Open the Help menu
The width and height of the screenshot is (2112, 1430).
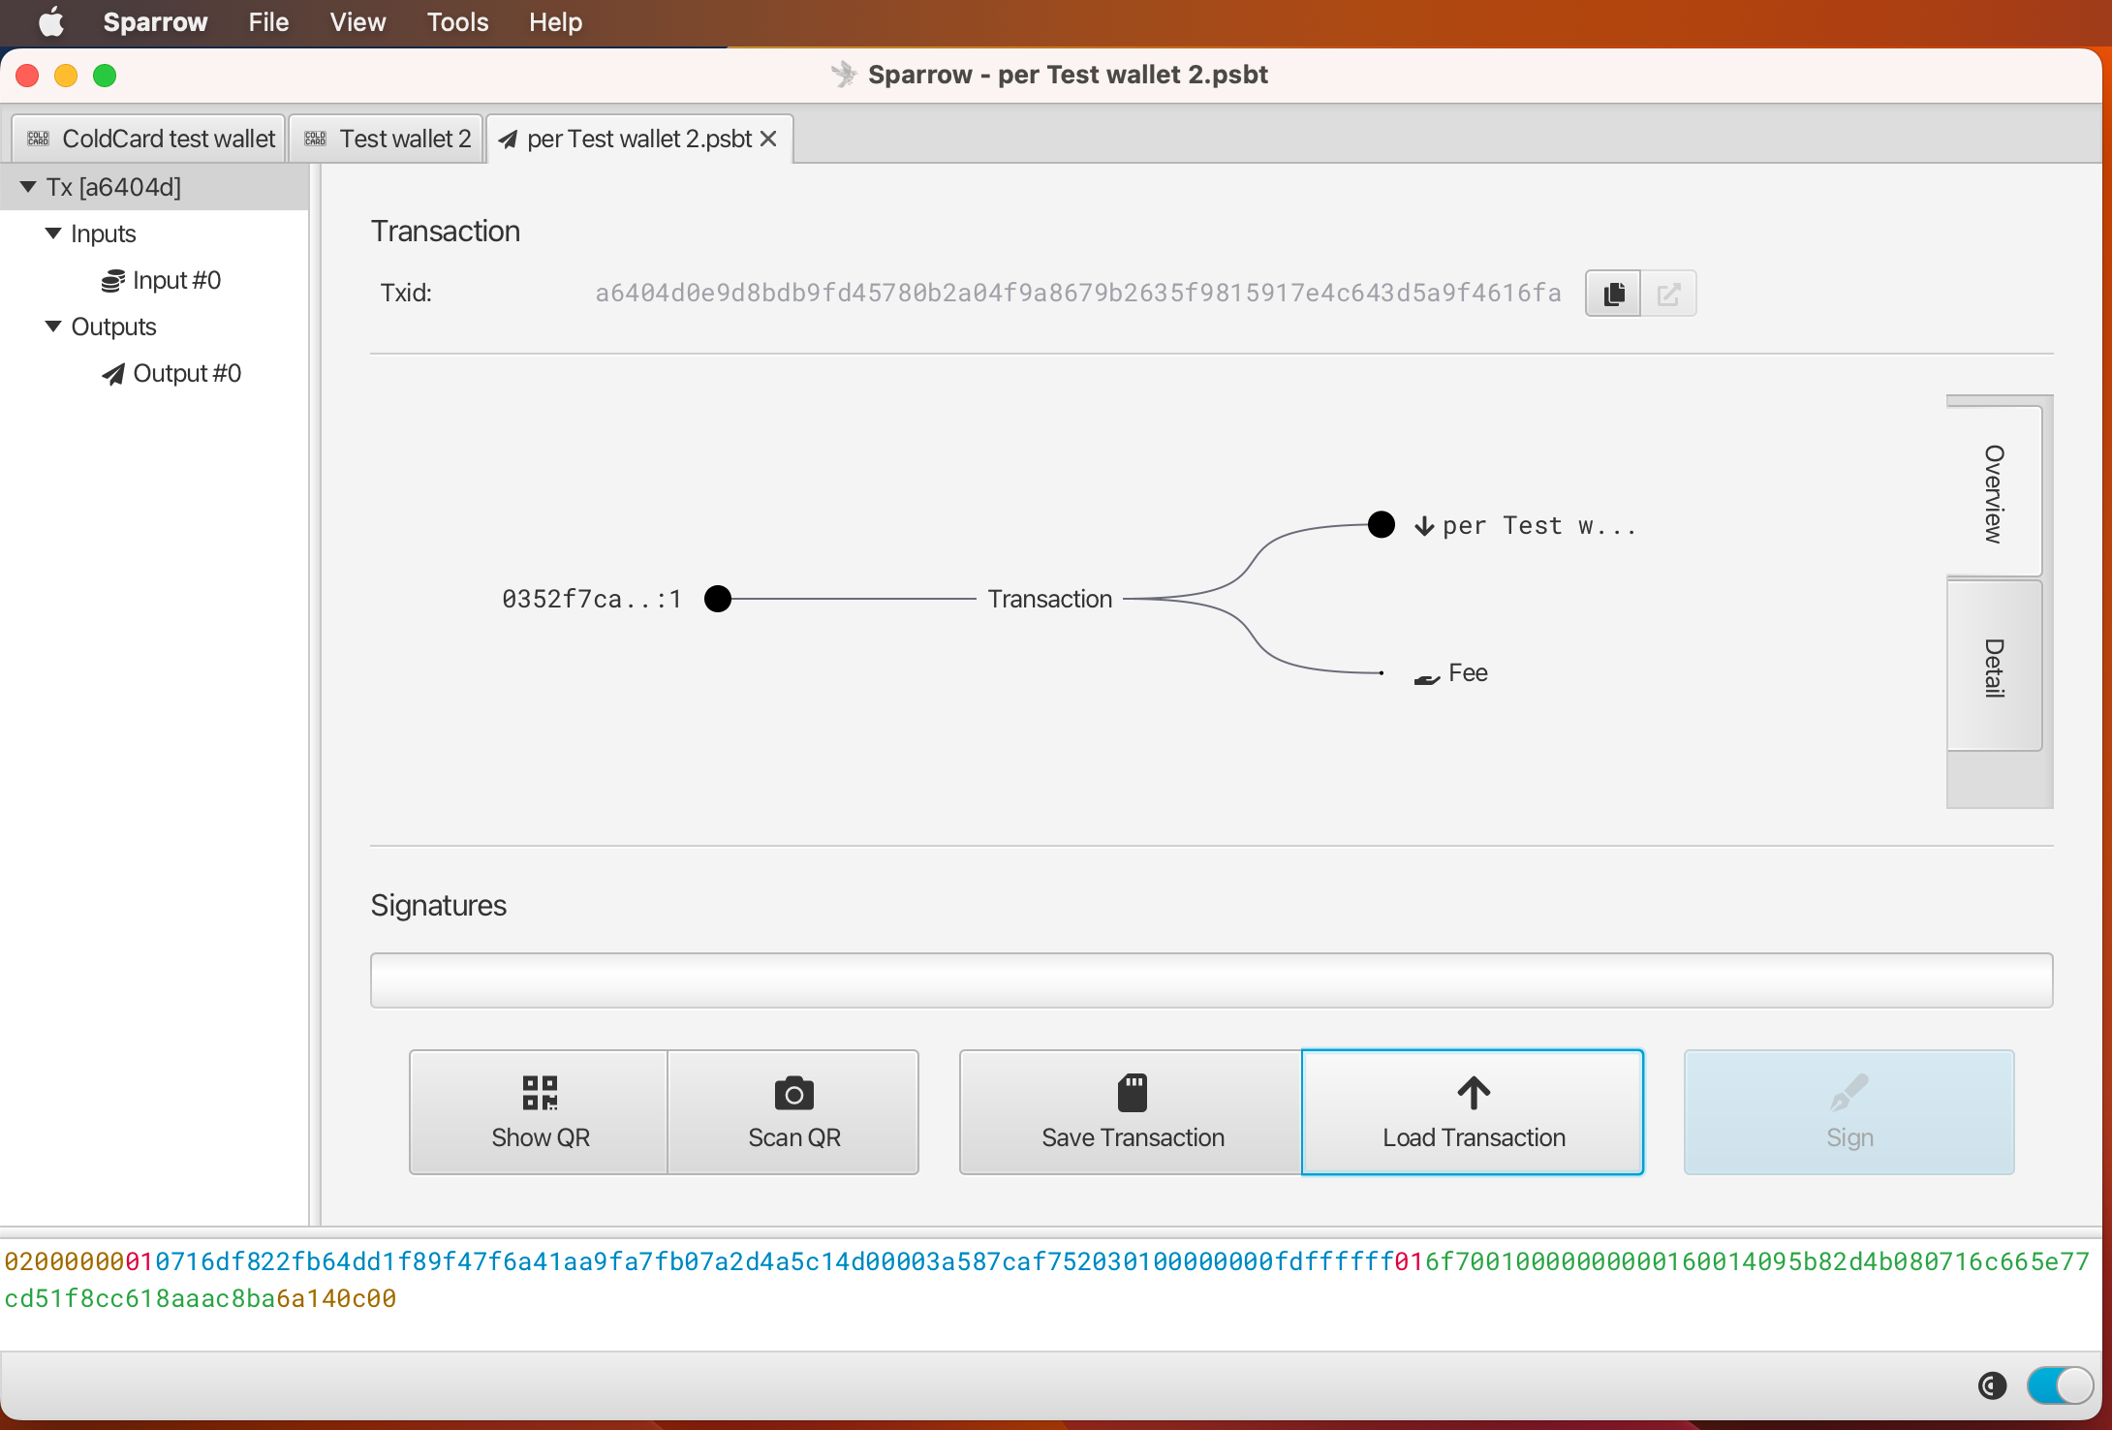(x=555, y=22)
